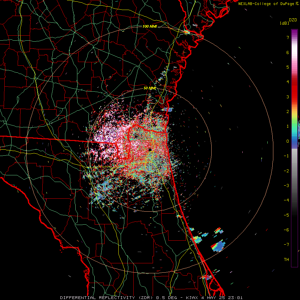The height and width of the screenshot is (300, 300).
Task: Click the 4 value on the scale
Action: 288,82
